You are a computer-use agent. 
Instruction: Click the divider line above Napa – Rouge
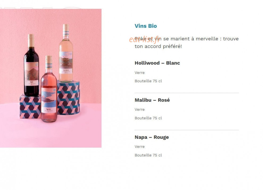(187, 130)
